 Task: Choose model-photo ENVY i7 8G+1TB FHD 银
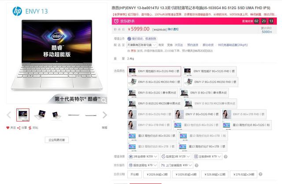(x=149, y=125)
